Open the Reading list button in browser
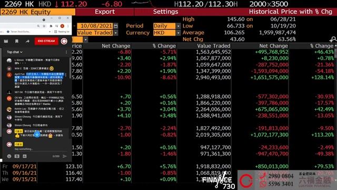The width and height of the screenshot is (337, 190). click(62, 32)
